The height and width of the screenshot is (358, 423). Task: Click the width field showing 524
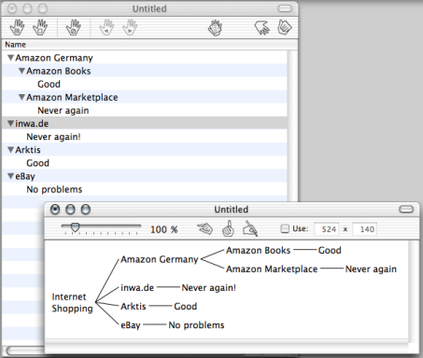click(x=326, y=229)
